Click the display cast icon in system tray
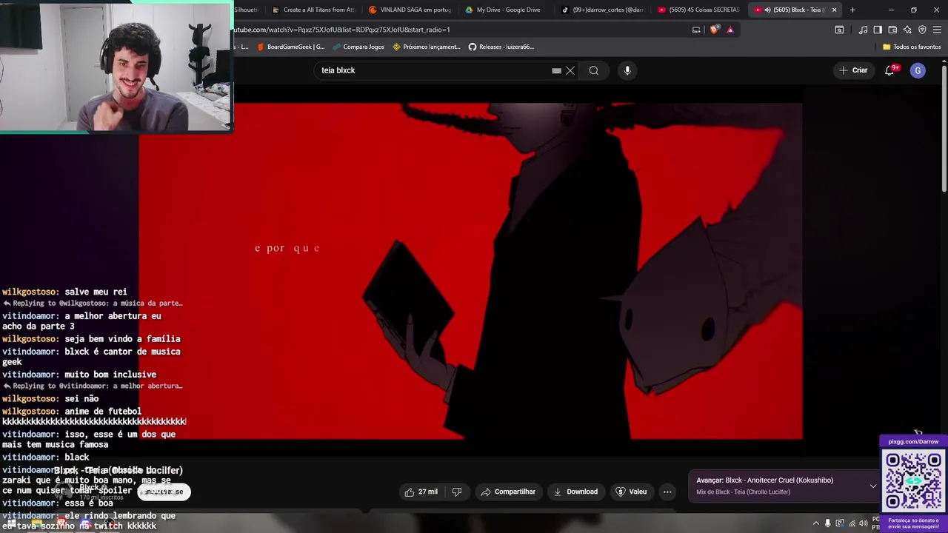The image size is (948, 533). [x=840, y=523]
